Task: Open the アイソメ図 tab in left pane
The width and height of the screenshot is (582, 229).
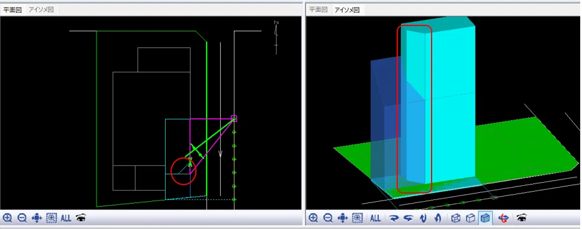Action: click(41, 10)
